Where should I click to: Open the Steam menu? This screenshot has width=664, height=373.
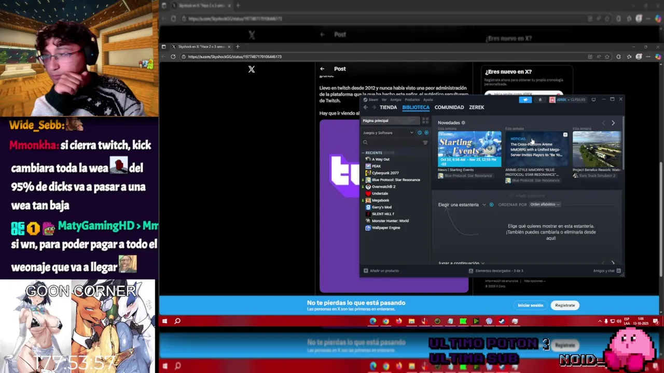pyautogui.click(x=373, y=99)
